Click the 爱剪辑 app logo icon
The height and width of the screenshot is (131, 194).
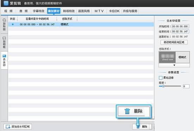pyautogui.click(x=6, y=3)
